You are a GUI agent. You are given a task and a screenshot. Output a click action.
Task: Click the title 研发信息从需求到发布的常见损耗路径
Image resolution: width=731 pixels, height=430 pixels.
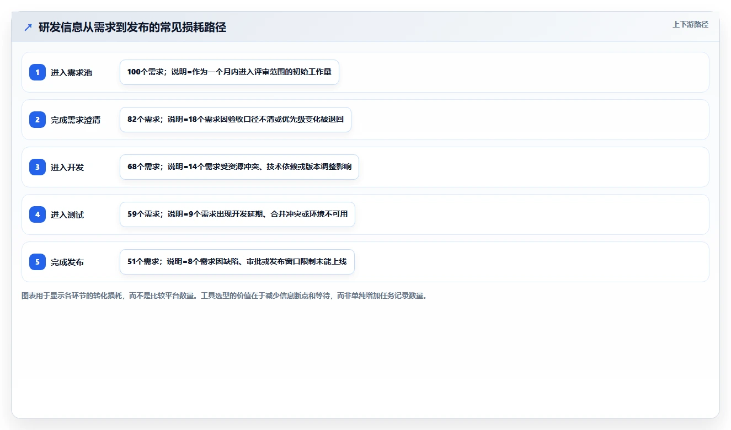(132, 28)
